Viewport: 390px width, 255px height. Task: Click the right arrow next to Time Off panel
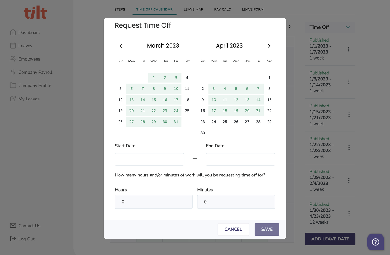pos(290,27)
